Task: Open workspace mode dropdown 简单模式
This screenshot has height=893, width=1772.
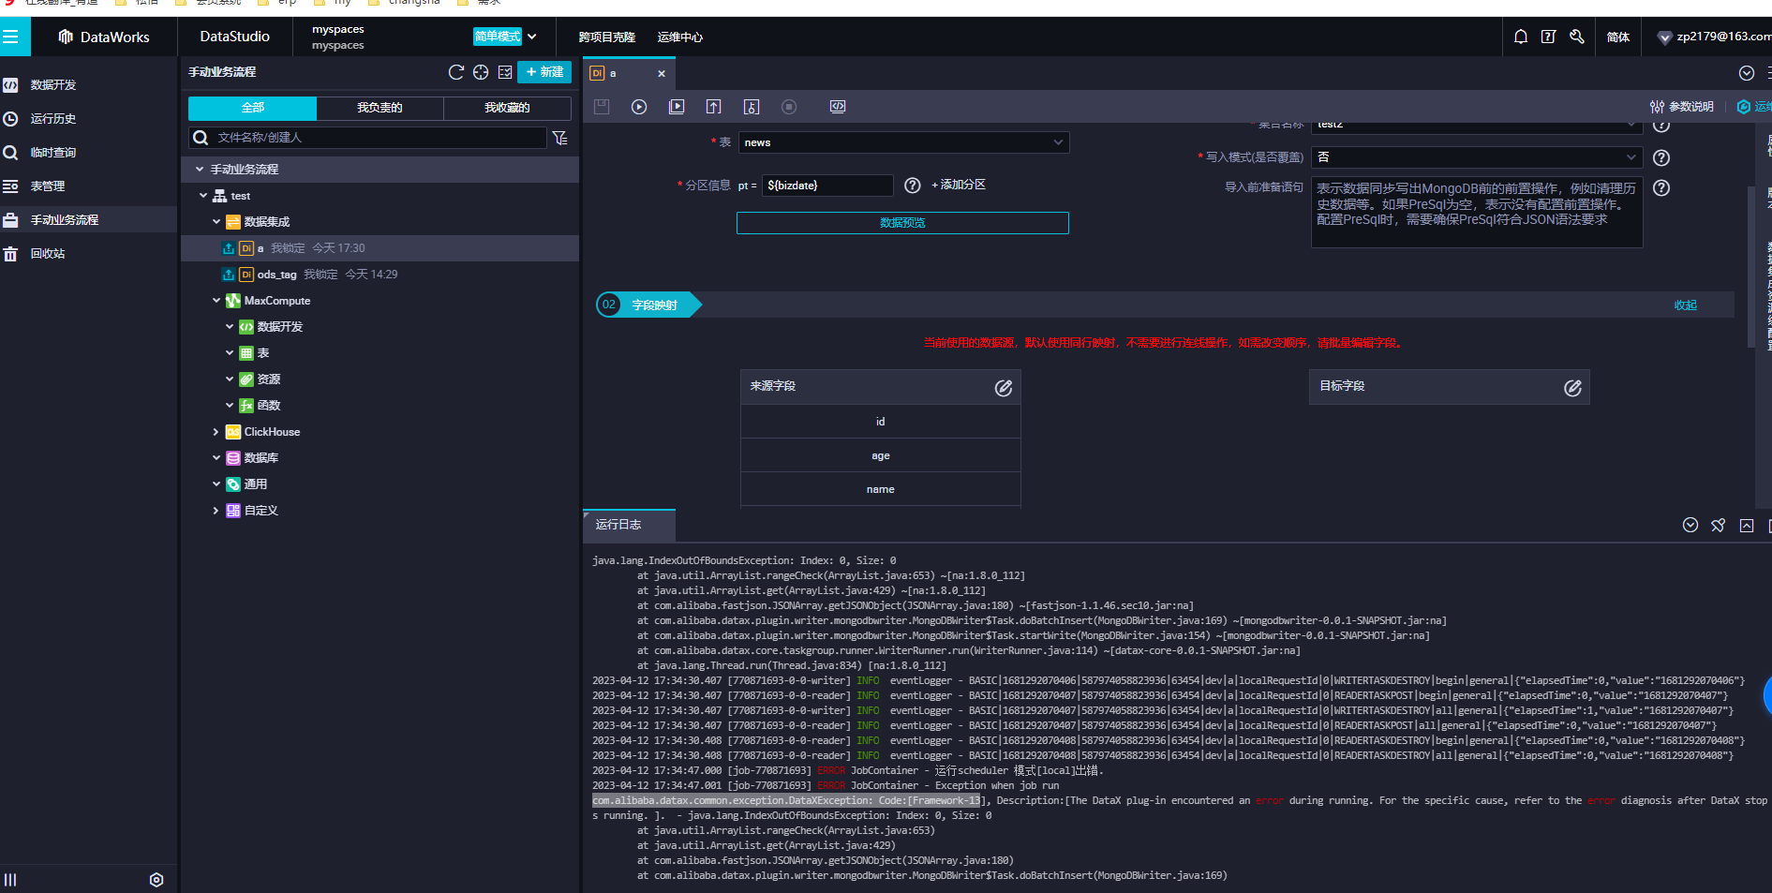Action: pos(506,37)
